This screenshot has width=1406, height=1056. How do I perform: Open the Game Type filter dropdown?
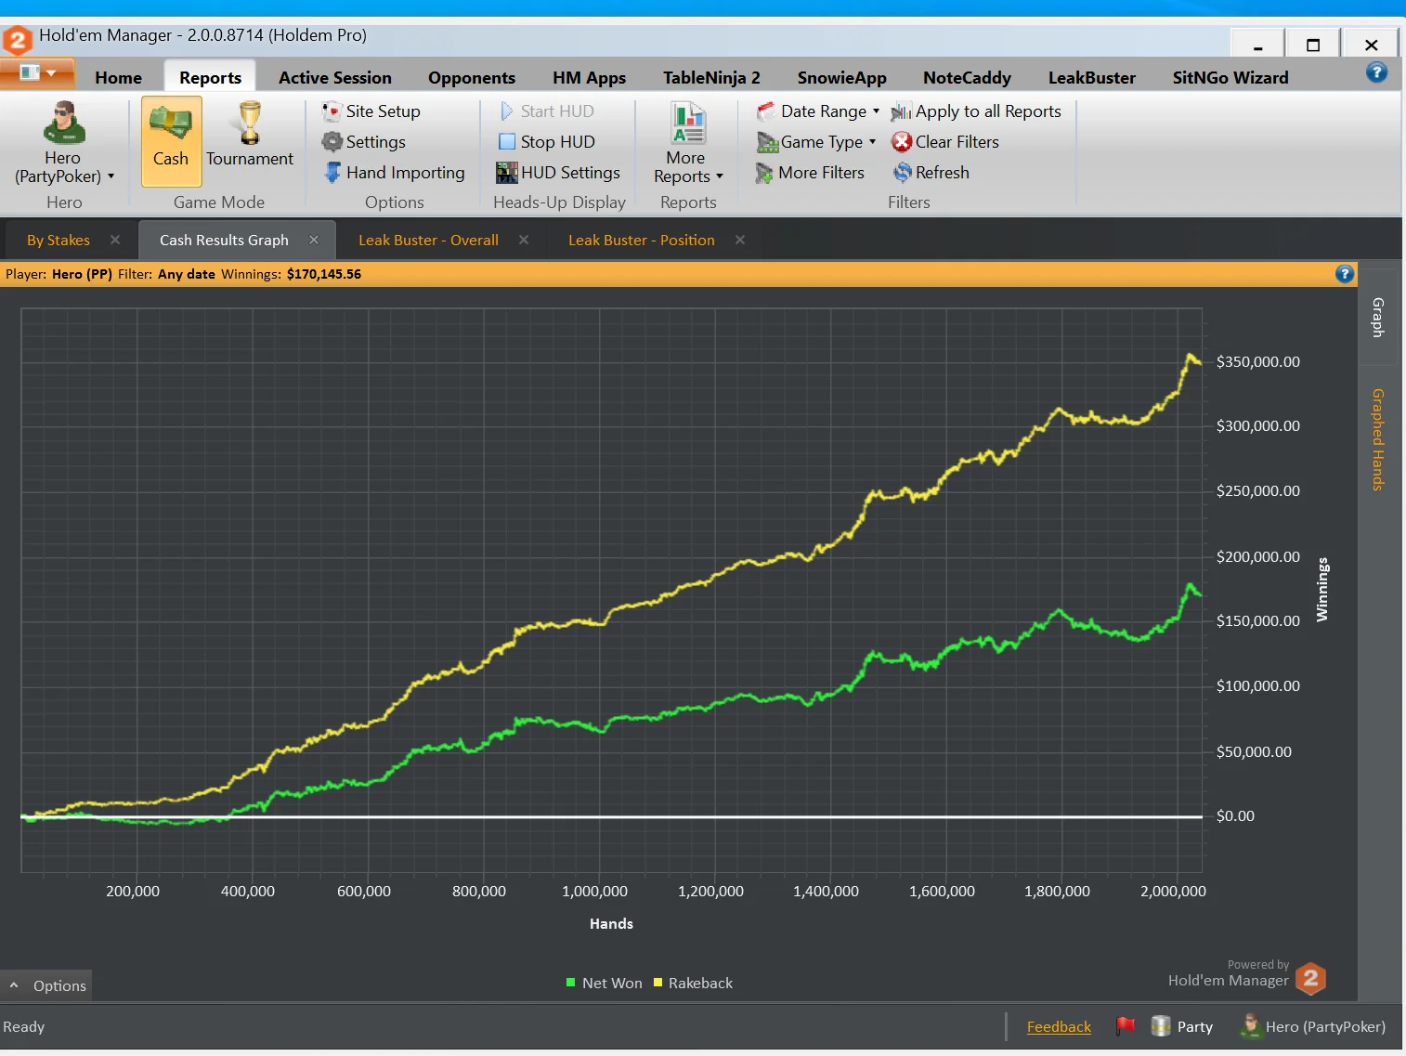pyautogui.click(x=820, y=142)
